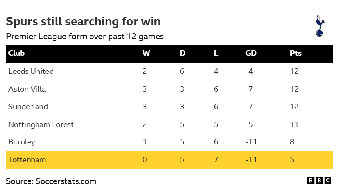Click the Source: Soccerstats.com text

pyautogui.click(x=51, y=181)
